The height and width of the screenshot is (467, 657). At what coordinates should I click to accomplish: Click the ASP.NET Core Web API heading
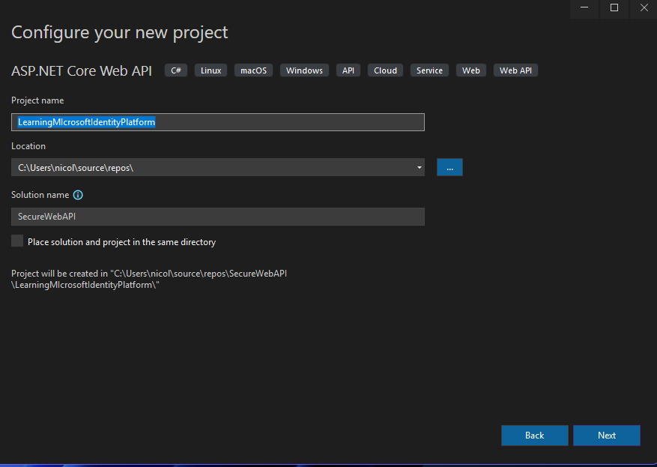(81, 70)
